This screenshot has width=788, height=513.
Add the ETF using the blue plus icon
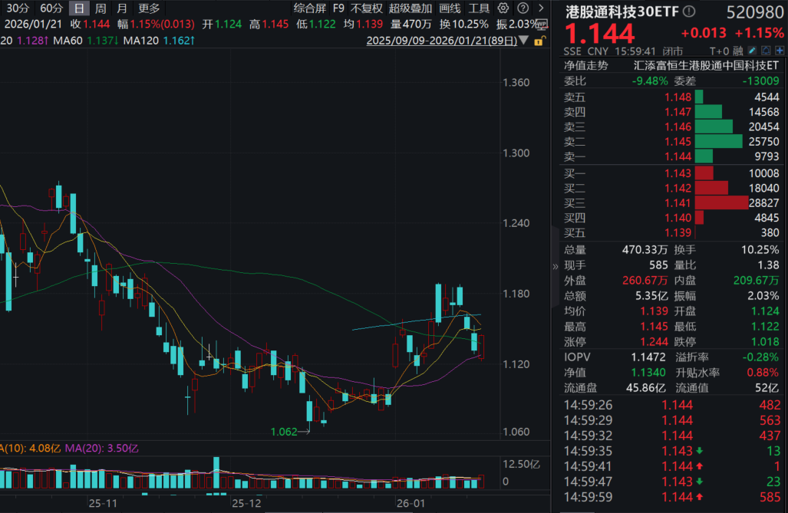click(x=780, y=50)
